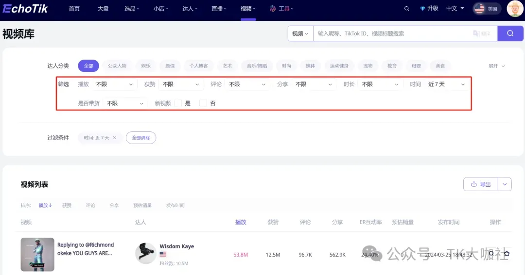
Task: Select the 媒体 category
Action: tap(310, 66)
